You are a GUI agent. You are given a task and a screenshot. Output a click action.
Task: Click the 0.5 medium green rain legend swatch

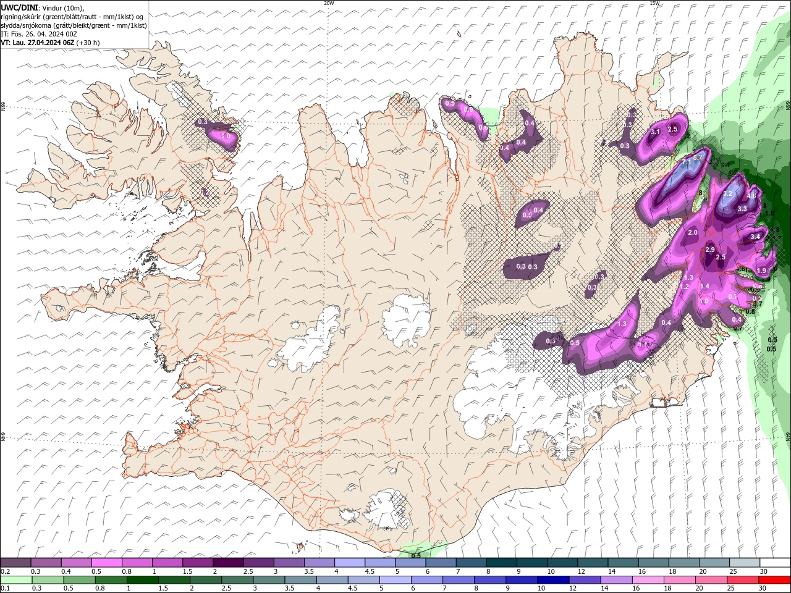coord(79,580)
